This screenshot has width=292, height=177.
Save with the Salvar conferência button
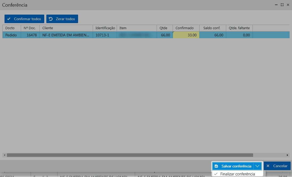[x=233, y=166]
